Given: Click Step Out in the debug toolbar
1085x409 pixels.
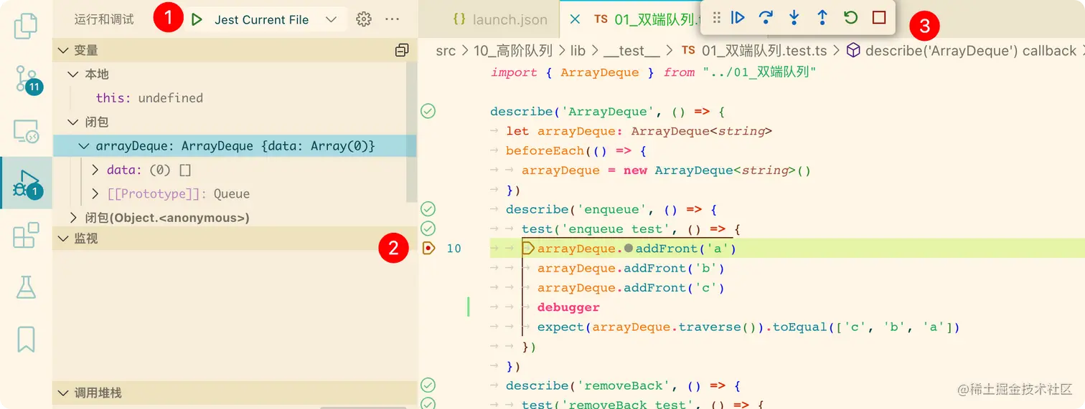Looking at the screenshot, I should 822,18.
